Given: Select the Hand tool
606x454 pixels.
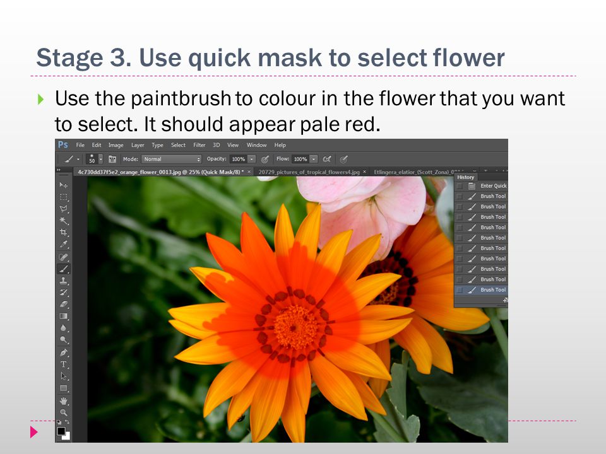Looking at the screenshot, I should point(64,401).
